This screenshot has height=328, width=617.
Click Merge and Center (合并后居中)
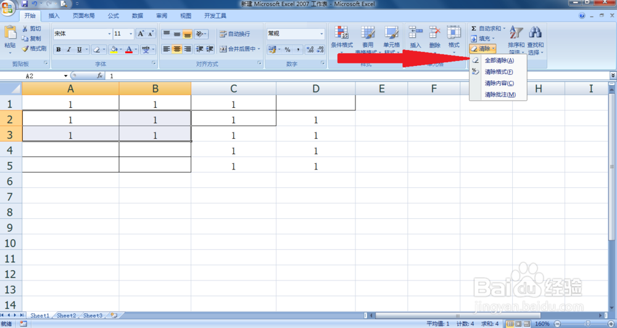point(240,49)
